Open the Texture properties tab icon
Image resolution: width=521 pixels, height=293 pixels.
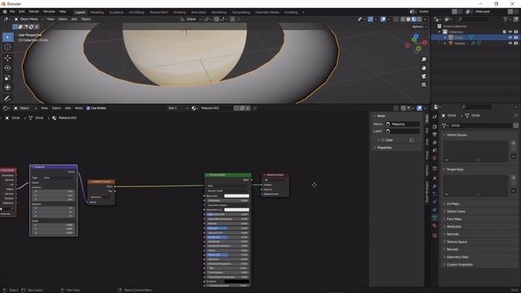435,235
